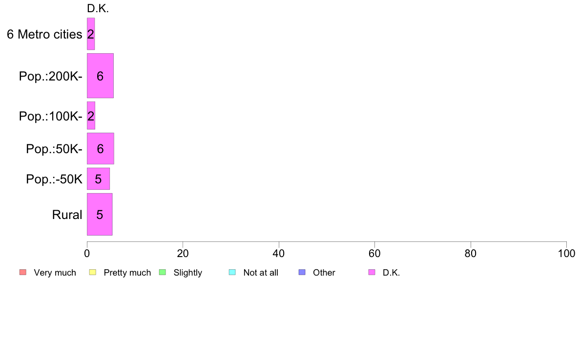Click the 40 tick on x-axis
This screenshot has height=359, width=580.
(279, 254)
